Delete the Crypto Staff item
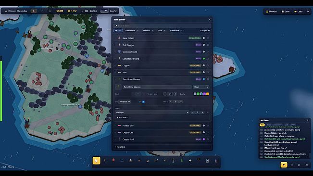The image size is (313, 176). click(208, 139)
